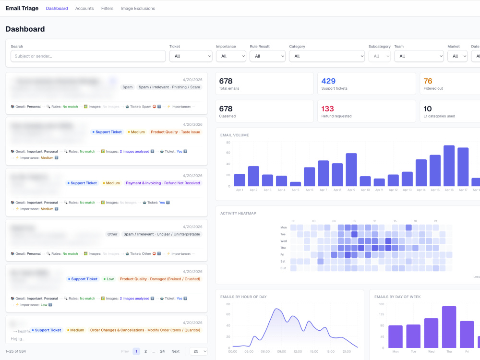Click Apr 9 bar in Email Volume chart
Viewport: 480px width, 360px height.
[351, 169]
